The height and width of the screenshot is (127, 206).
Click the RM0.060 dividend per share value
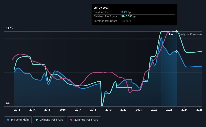127,17
